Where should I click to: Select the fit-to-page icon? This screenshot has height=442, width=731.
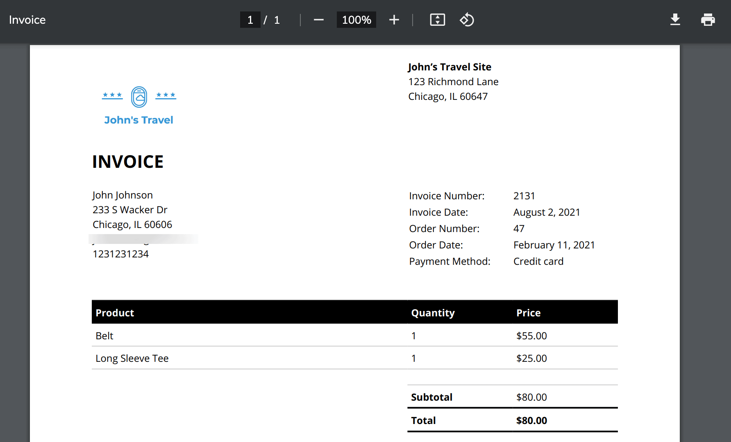tap(437, 19)
